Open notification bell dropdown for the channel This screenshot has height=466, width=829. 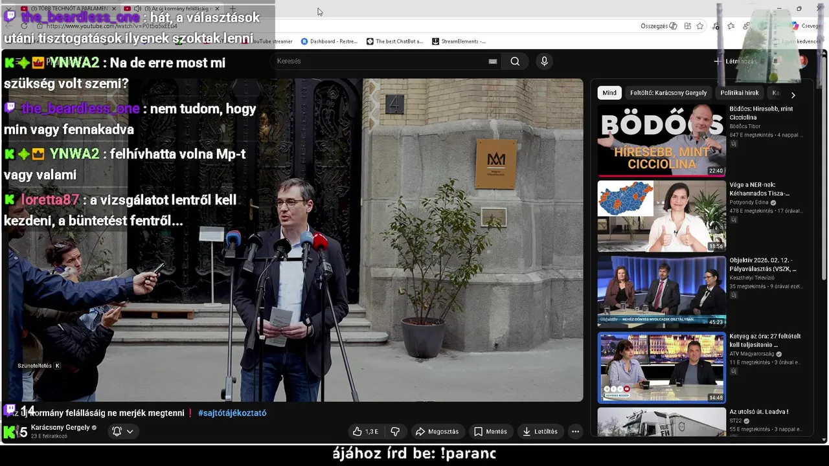[x=123, y=431]
